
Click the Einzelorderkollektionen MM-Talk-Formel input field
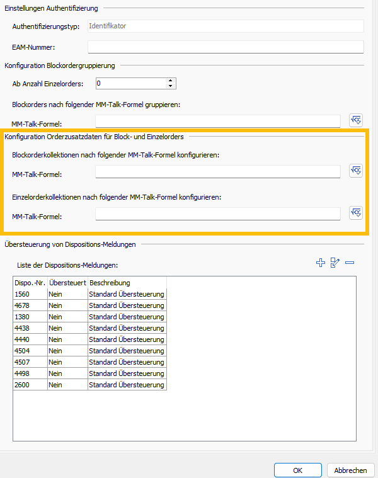(x=217, y=215)
